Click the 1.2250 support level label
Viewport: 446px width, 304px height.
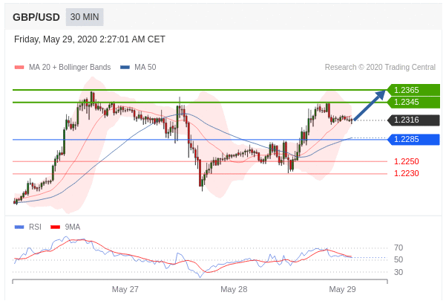(406, 161)
